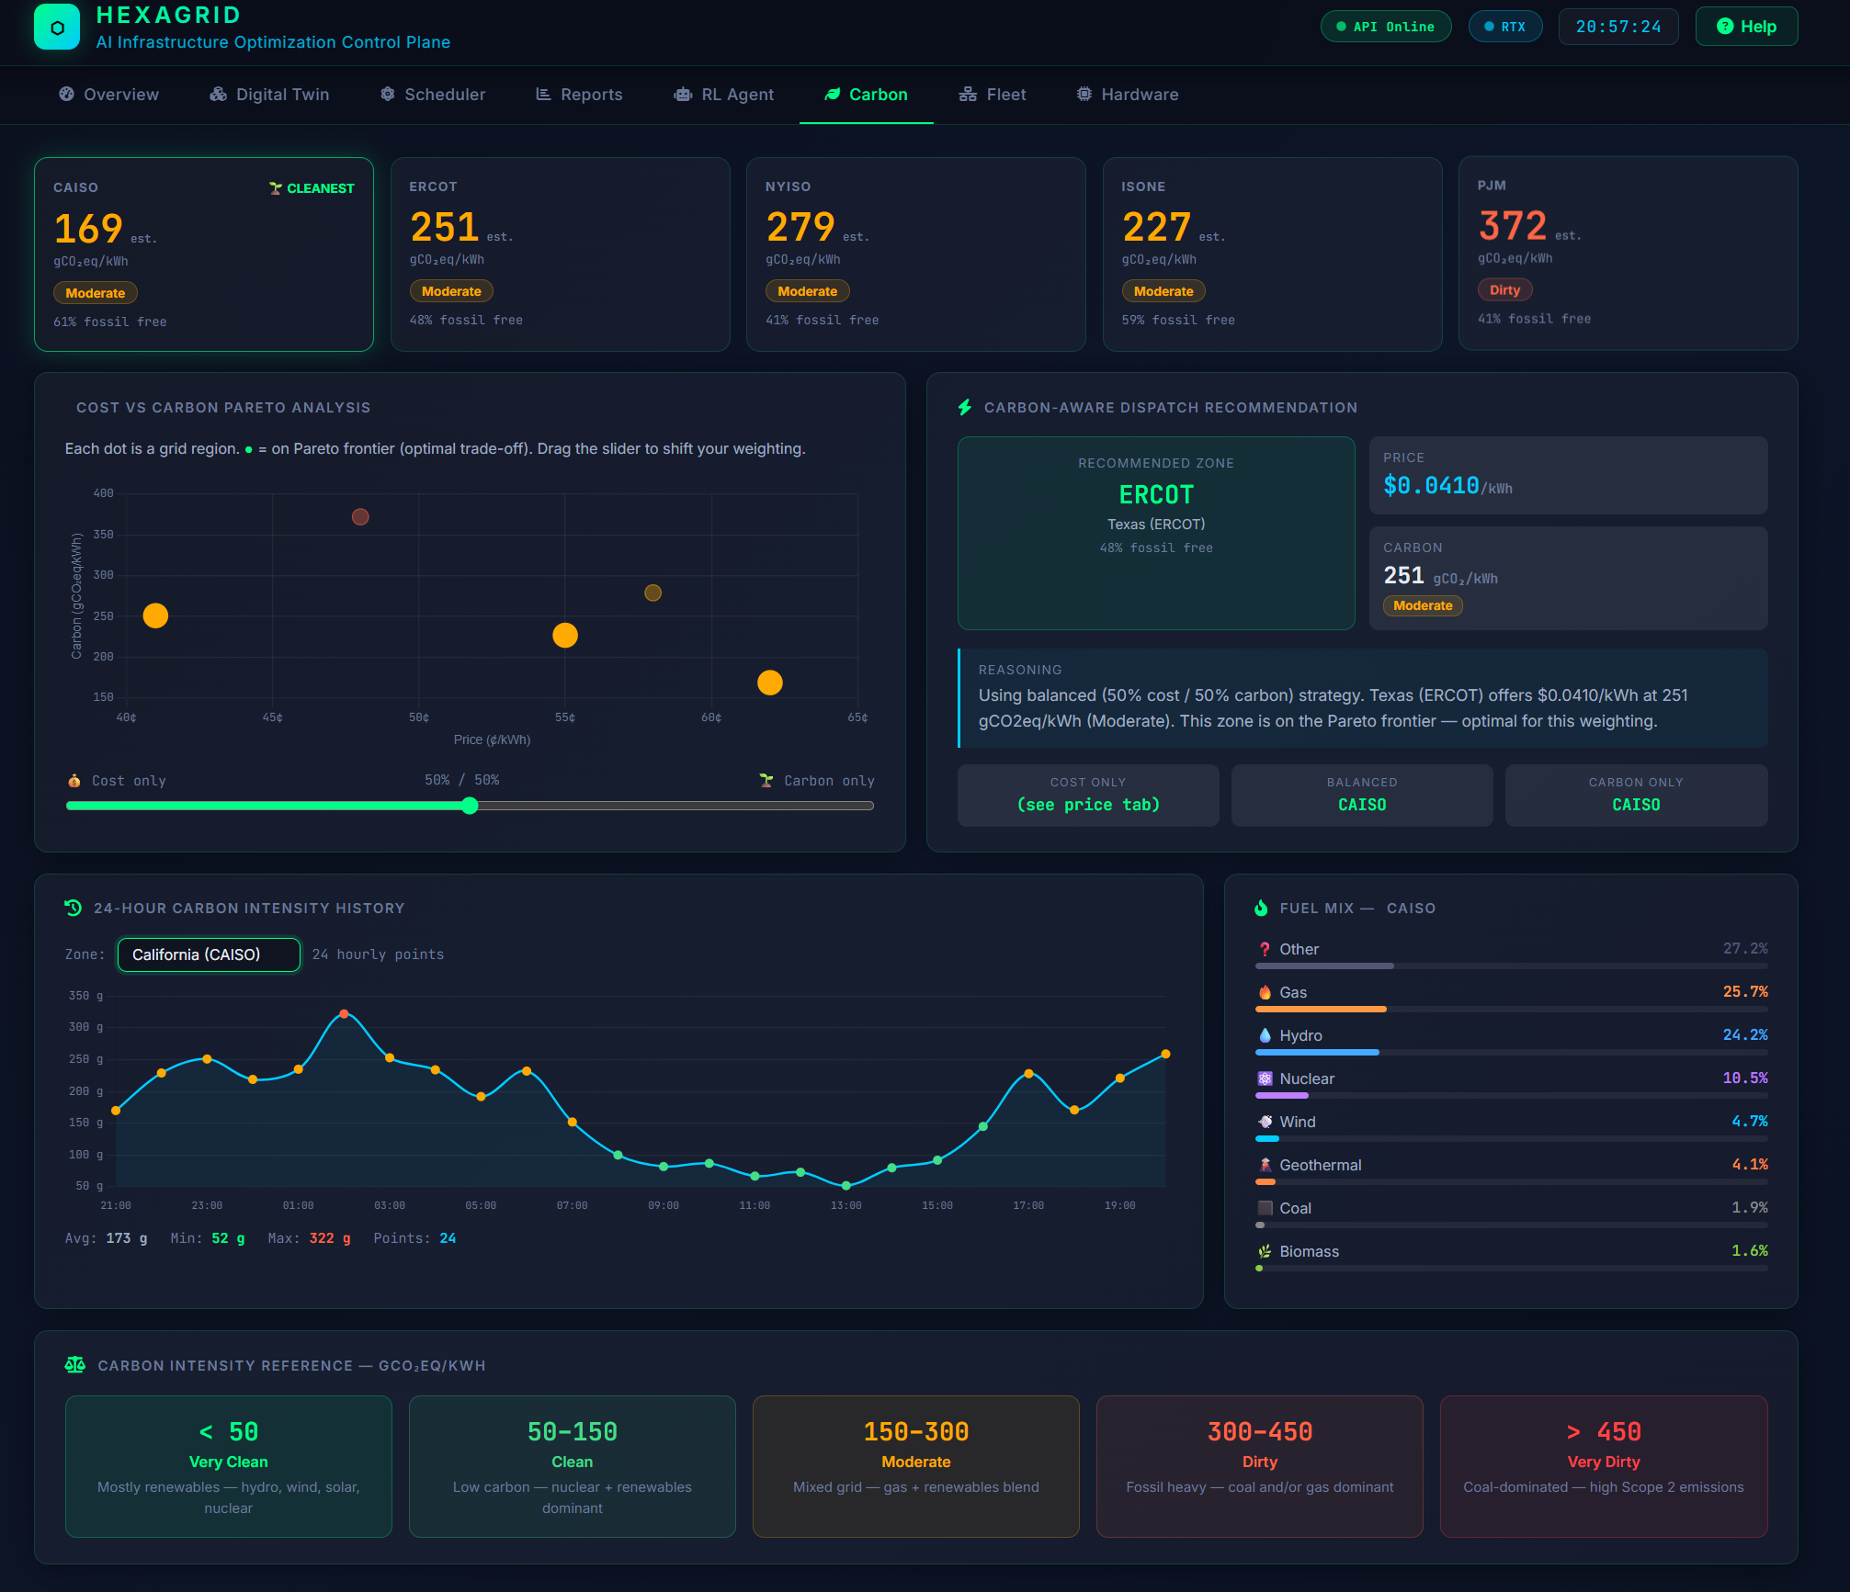This screenshot has width=1850, height=1592.
Task: Toggle the RTX status indicator
Action: point(1505,26)
